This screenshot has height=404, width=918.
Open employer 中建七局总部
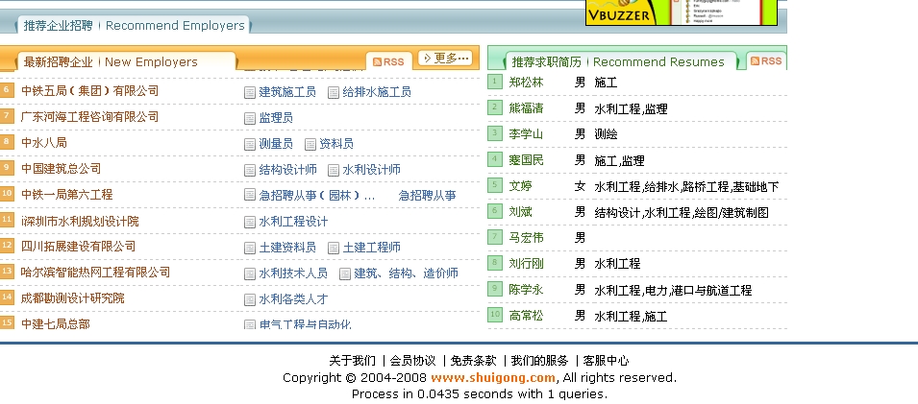(x=56, y=323)
